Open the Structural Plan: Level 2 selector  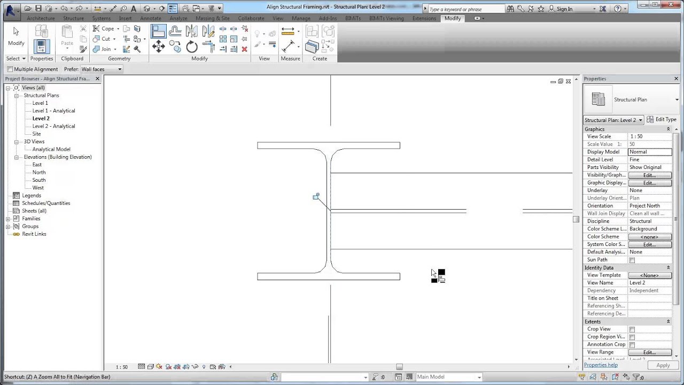(613, 120)
